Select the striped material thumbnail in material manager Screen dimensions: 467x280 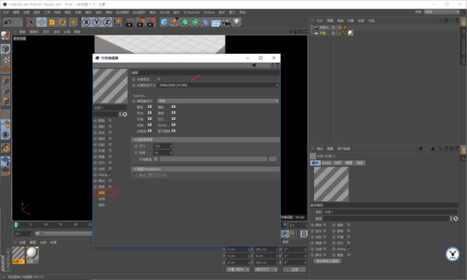tap(19, 254)
